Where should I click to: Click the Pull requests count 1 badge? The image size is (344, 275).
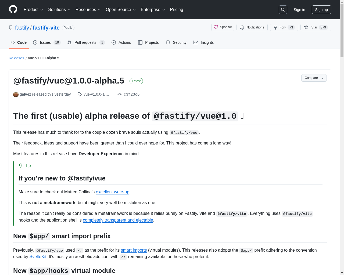click(x=102, y=42)
